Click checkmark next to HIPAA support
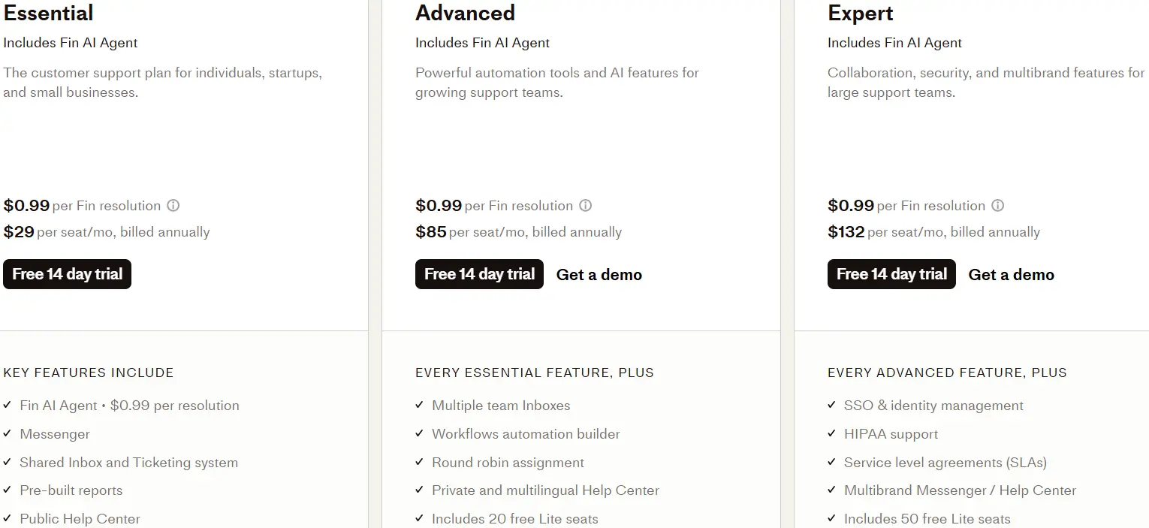Image resolution: width=1149 pixels, height=528 pixels. [831, 433]
